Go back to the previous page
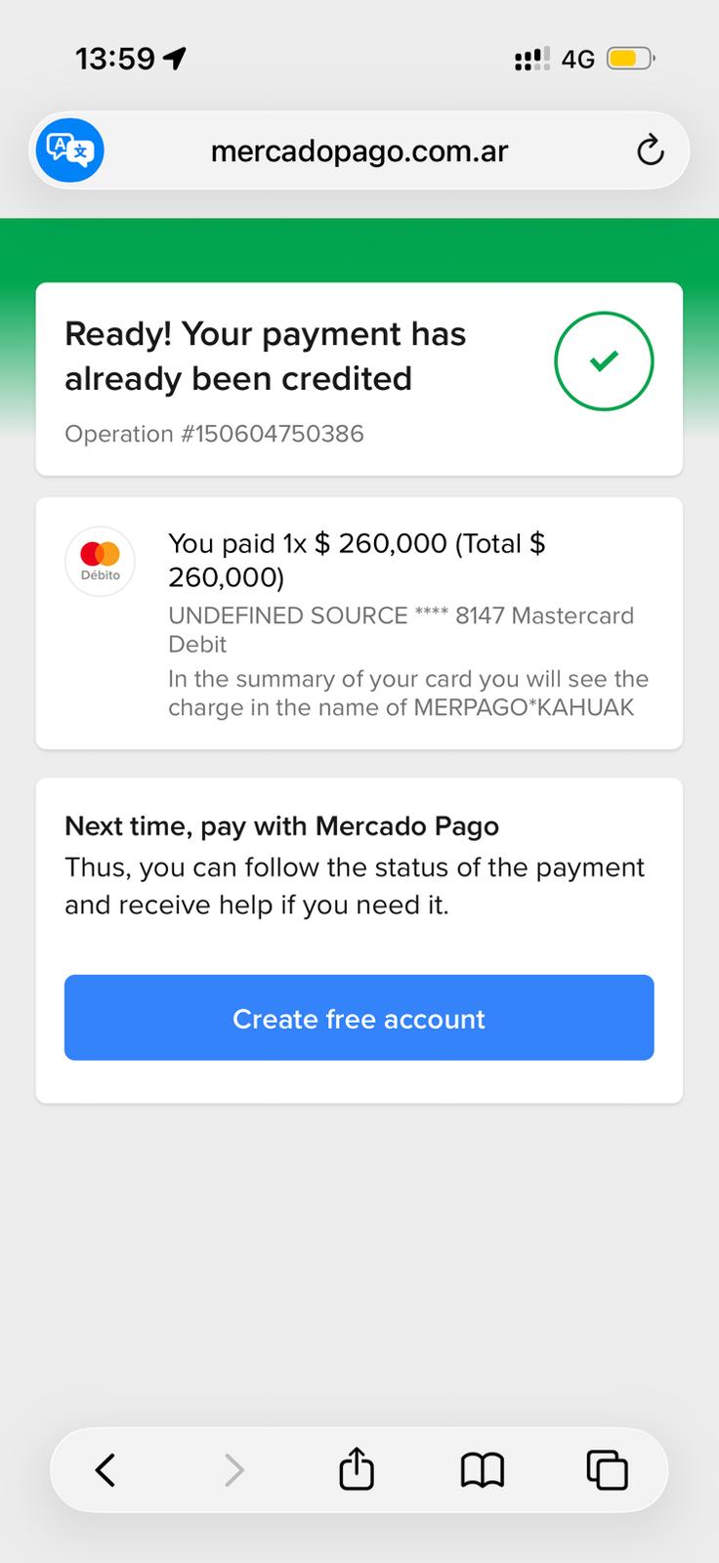Screen dimensions: 719x1563 tap(106, 1469)
